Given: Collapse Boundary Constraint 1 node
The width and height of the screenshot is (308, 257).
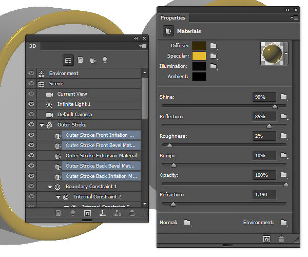Looking at the screenshot, I should (50, 187).
